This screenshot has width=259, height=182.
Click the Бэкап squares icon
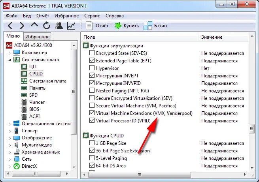pyautogui.click(x=148, y=26)
